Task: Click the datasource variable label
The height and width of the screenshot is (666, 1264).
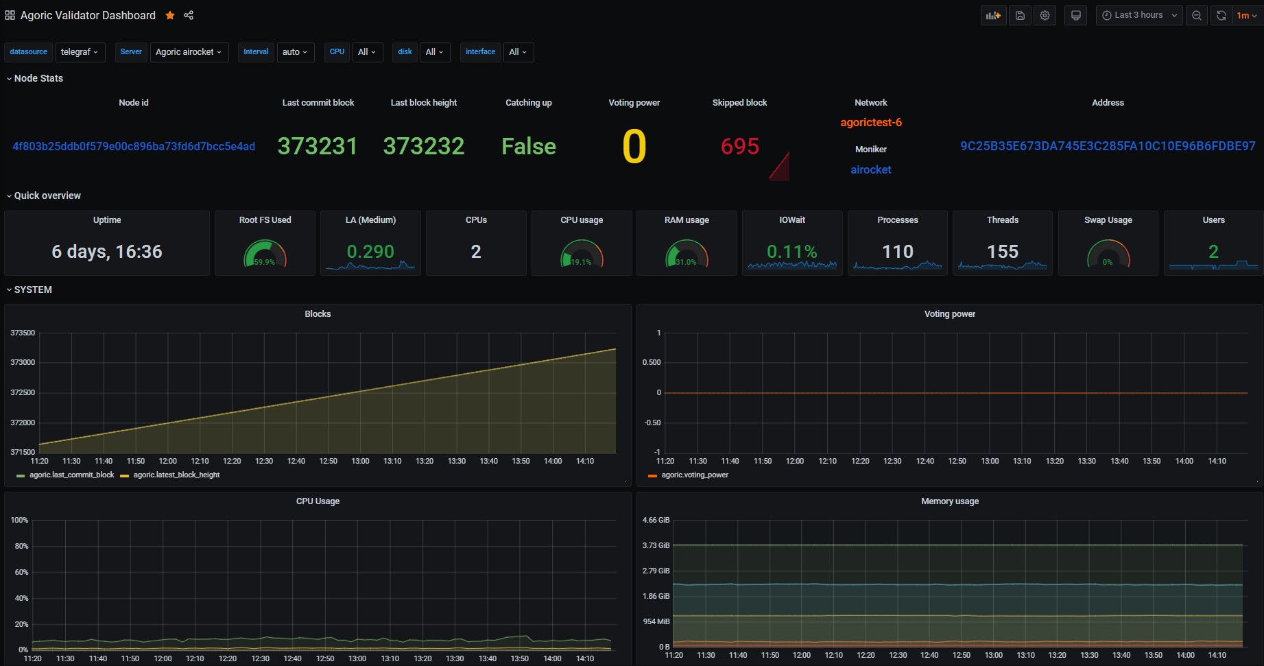Action: coord(29,52)
